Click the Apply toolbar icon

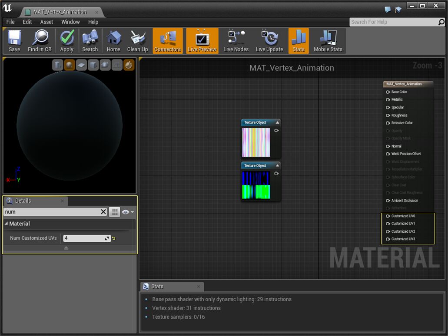pos(66,40)
